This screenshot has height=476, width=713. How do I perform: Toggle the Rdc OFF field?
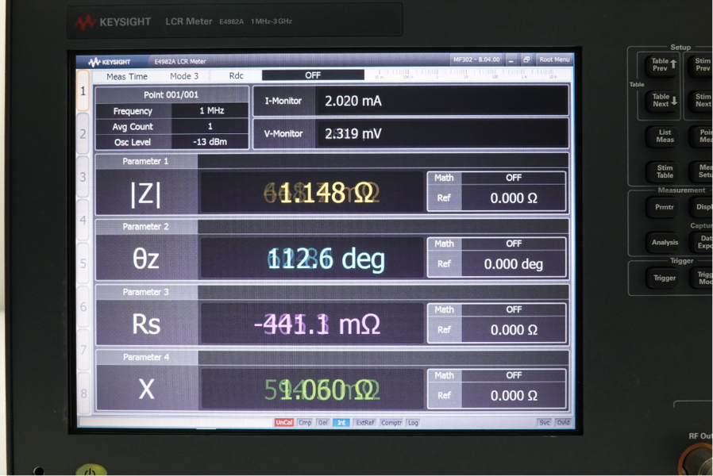click(313, 75)
